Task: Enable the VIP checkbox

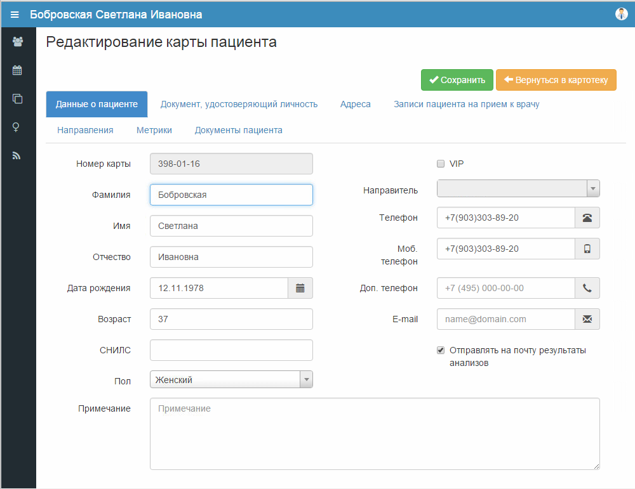Action: [x=441, y=164]
